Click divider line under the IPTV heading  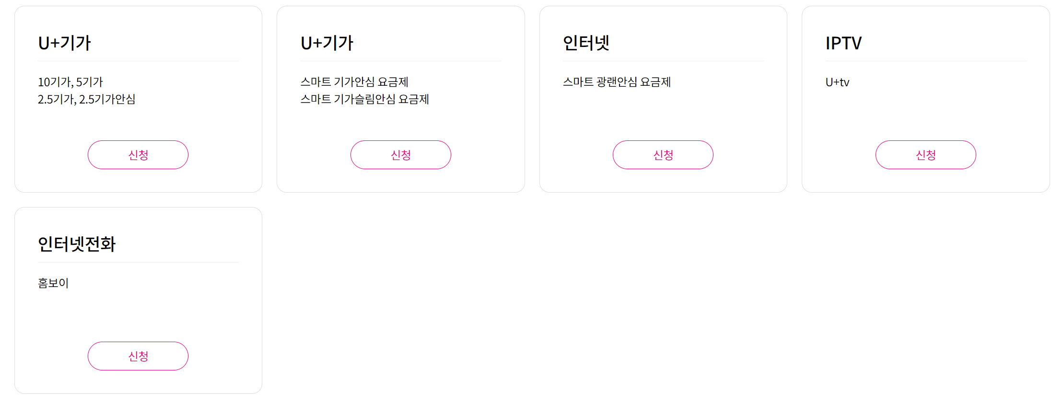[925, 61]
